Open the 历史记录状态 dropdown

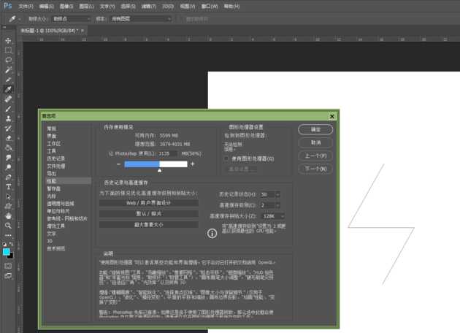tap(269, 194)
